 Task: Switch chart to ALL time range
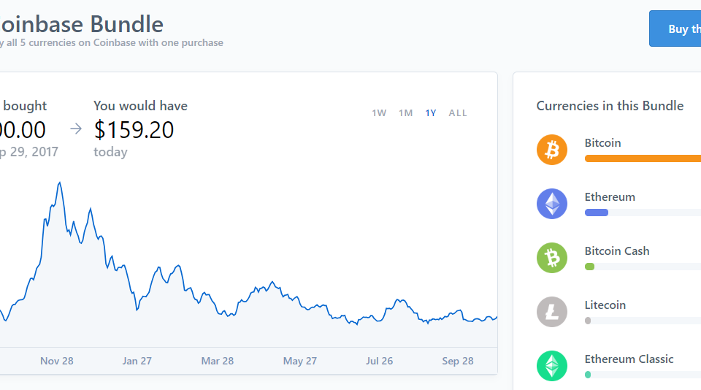[x=458, y=113]
